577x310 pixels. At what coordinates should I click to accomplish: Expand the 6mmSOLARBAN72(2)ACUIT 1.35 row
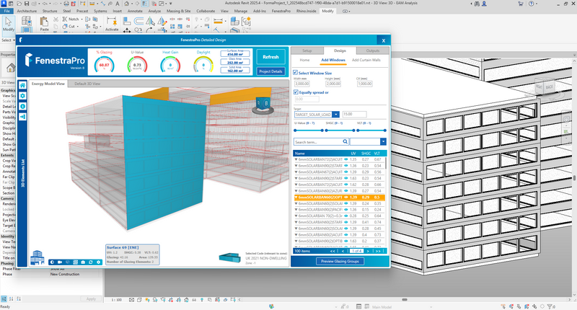point(296,159)
